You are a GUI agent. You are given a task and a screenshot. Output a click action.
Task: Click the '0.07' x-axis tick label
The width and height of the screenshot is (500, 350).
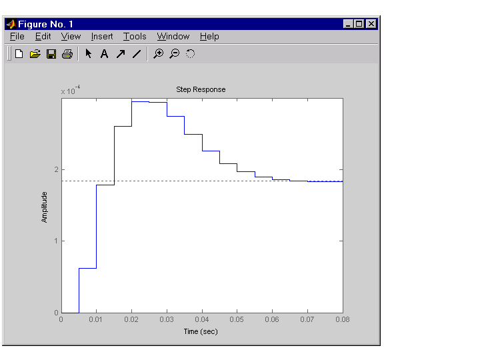coord(307,319)
